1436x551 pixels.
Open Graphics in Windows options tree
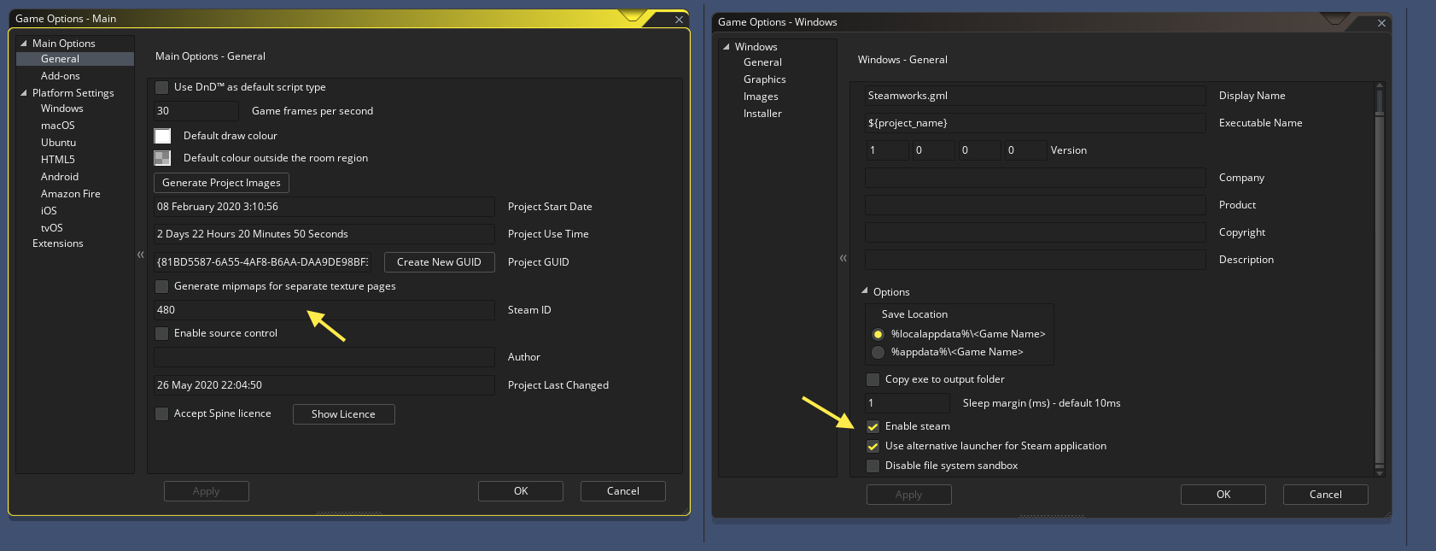765,79
